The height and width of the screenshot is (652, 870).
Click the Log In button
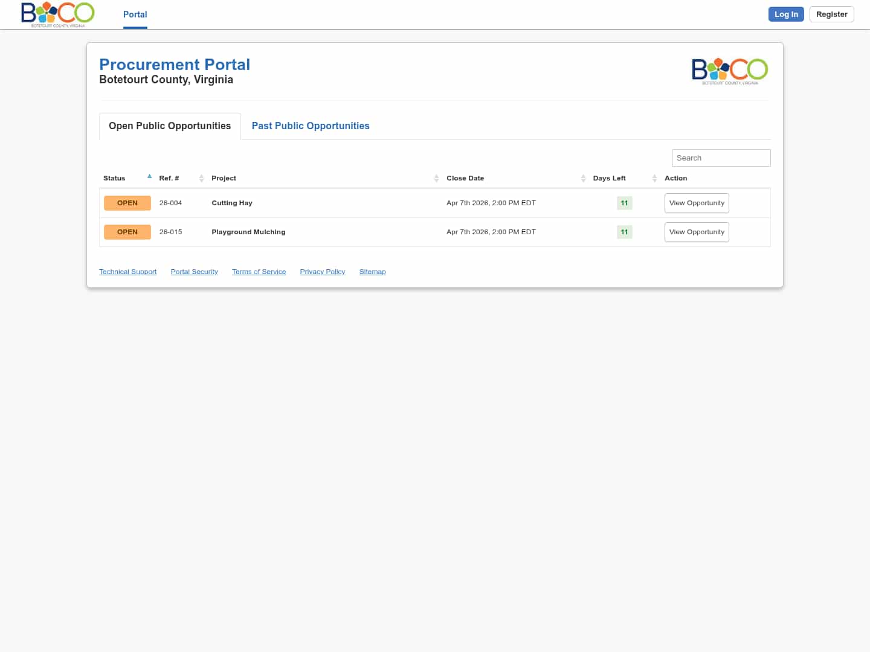tap(786, 14)
